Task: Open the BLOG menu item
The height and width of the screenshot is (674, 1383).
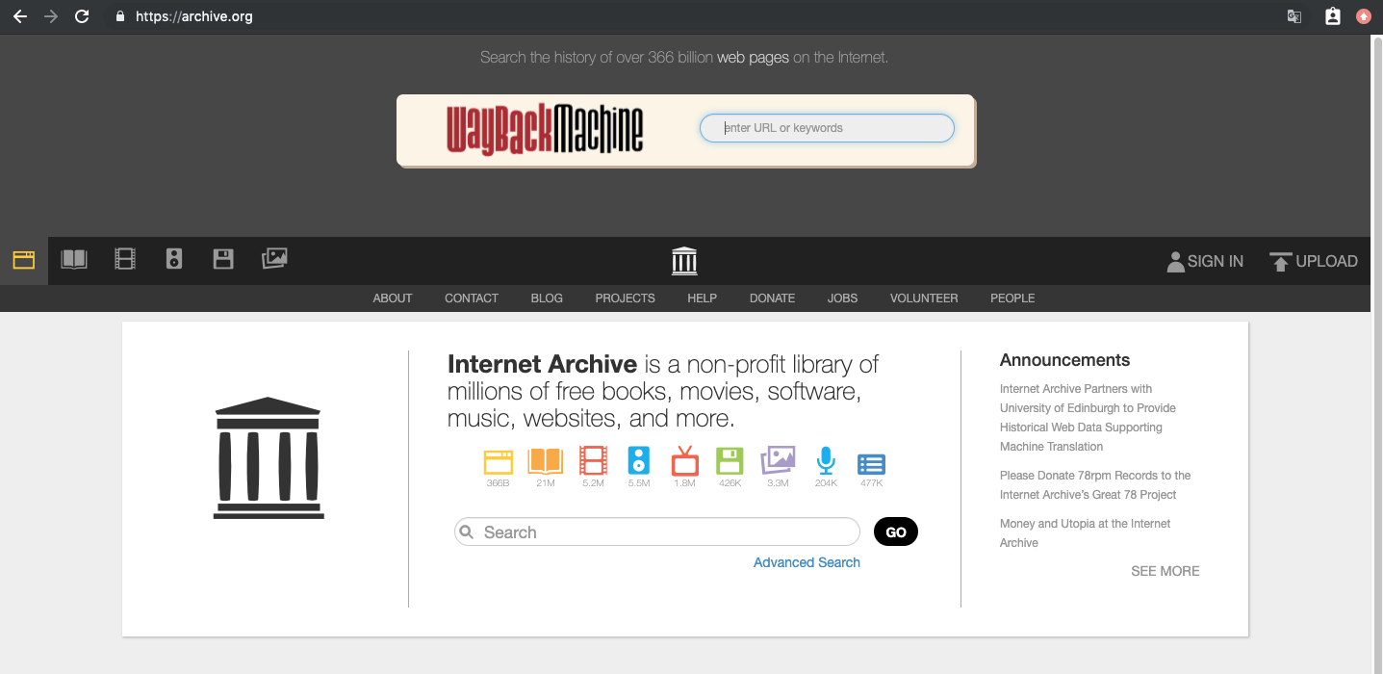Action: pyautogui.click(x=547, y=298)
